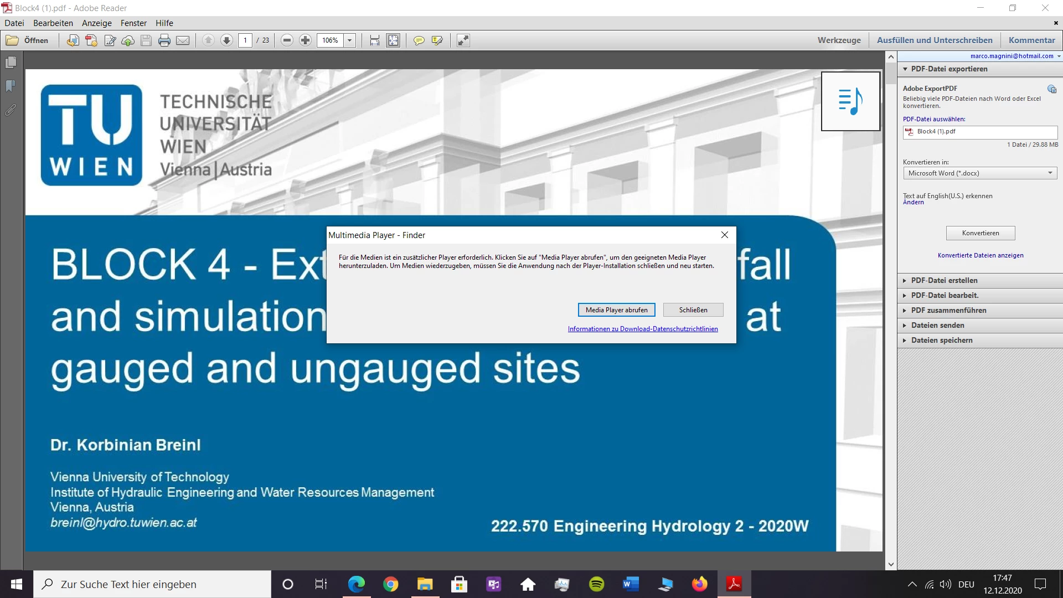Switch to the Werkzeuge pane
1063x598 pixels.
(839, 40)
